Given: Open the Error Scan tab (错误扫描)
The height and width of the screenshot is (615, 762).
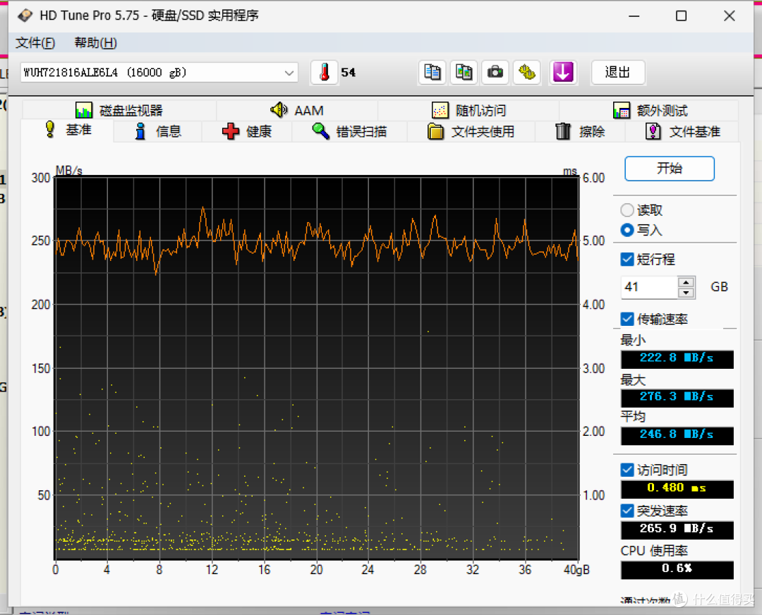Looking at the screenshot, I should 349,131.
